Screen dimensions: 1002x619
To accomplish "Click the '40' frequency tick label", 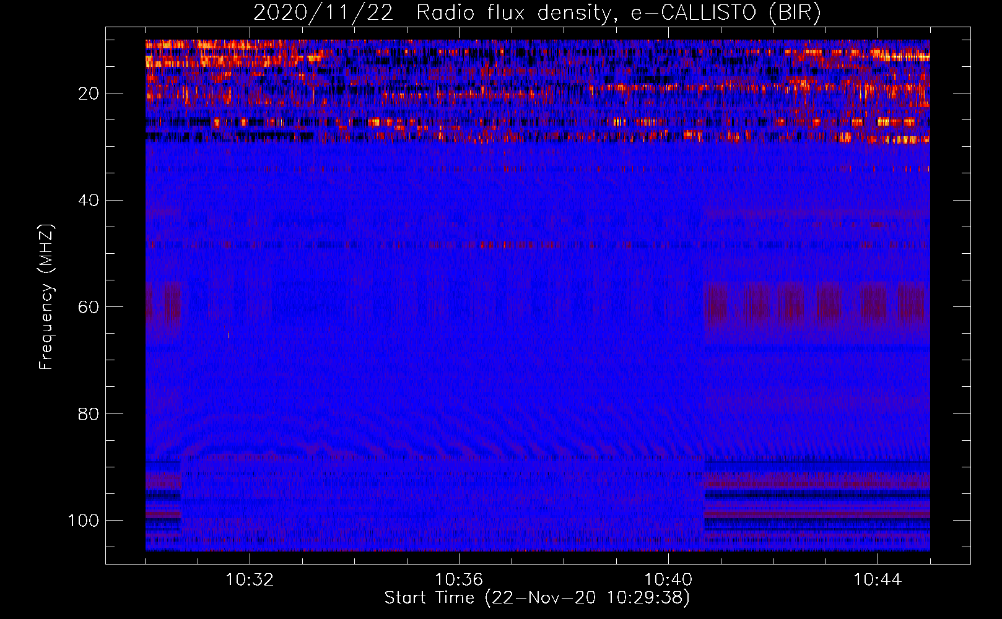I will (x=89, y=200).
